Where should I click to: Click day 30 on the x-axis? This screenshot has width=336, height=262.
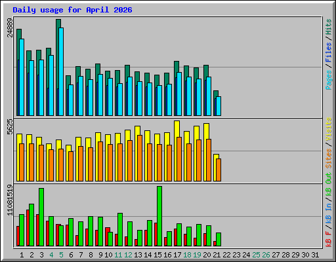(305, 255)
